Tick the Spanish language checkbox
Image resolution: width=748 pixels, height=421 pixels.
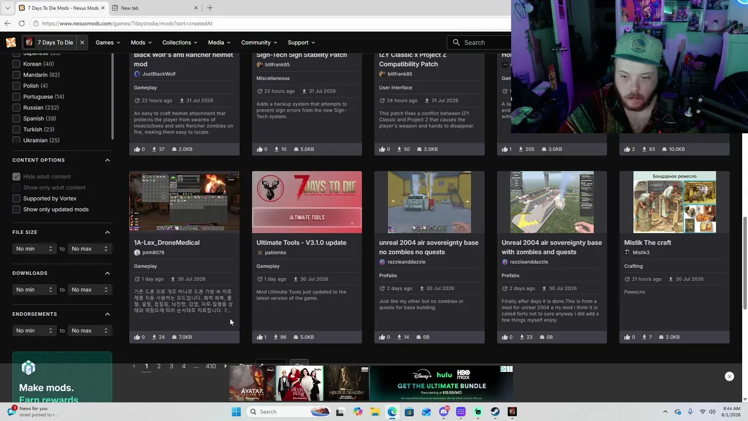(16, 119)
